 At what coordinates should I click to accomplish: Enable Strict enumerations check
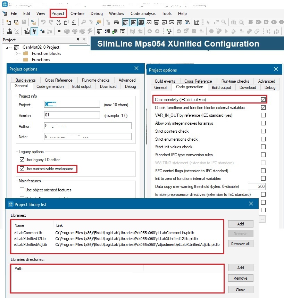pyautogui.click(x=263, y=139)
